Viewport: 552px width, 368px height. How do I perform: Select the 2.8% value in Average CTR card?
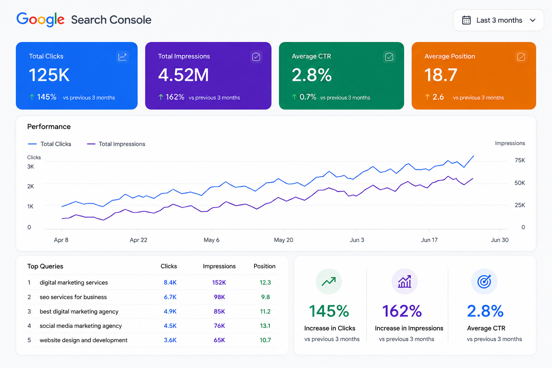[312, 75]
